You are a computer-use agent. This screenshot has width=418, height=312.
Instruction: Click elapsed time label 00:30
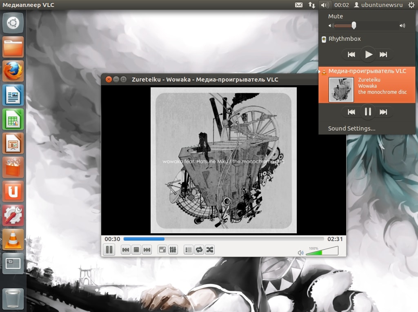tap(112, 239)
